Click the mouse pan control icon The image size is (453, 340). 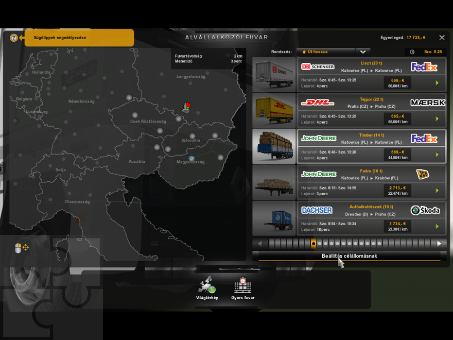22,248
